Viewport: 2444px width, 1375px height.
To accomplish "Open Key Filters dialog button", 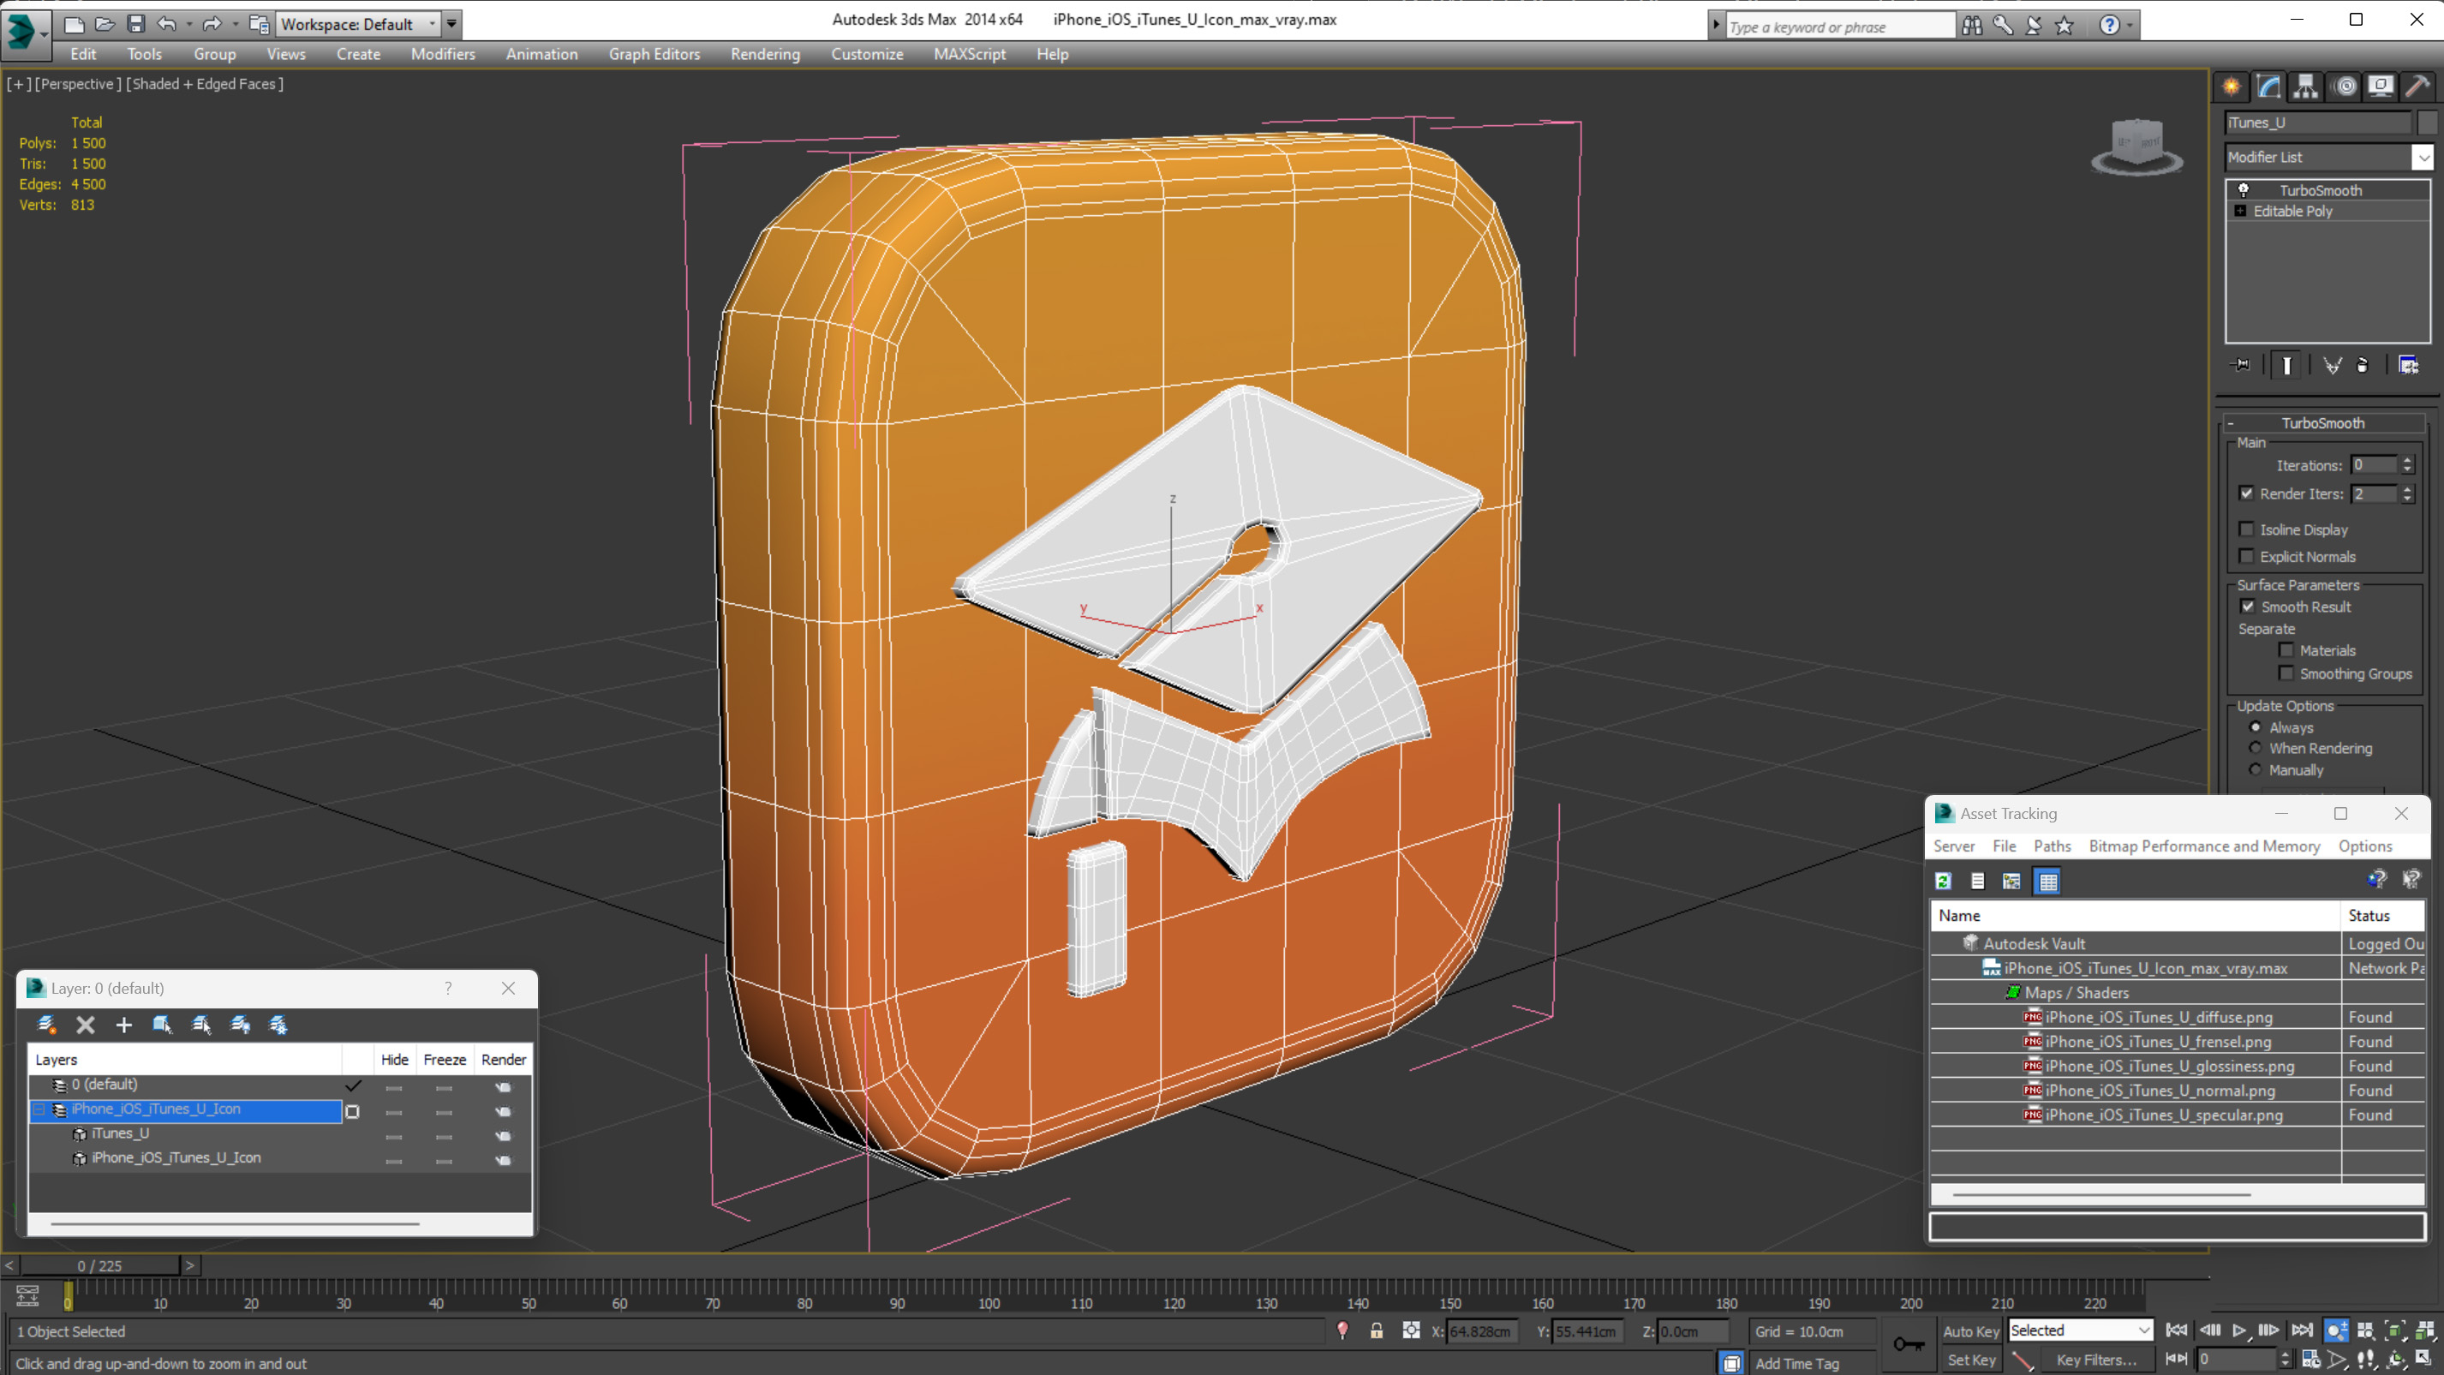I will (2097, 1360).
